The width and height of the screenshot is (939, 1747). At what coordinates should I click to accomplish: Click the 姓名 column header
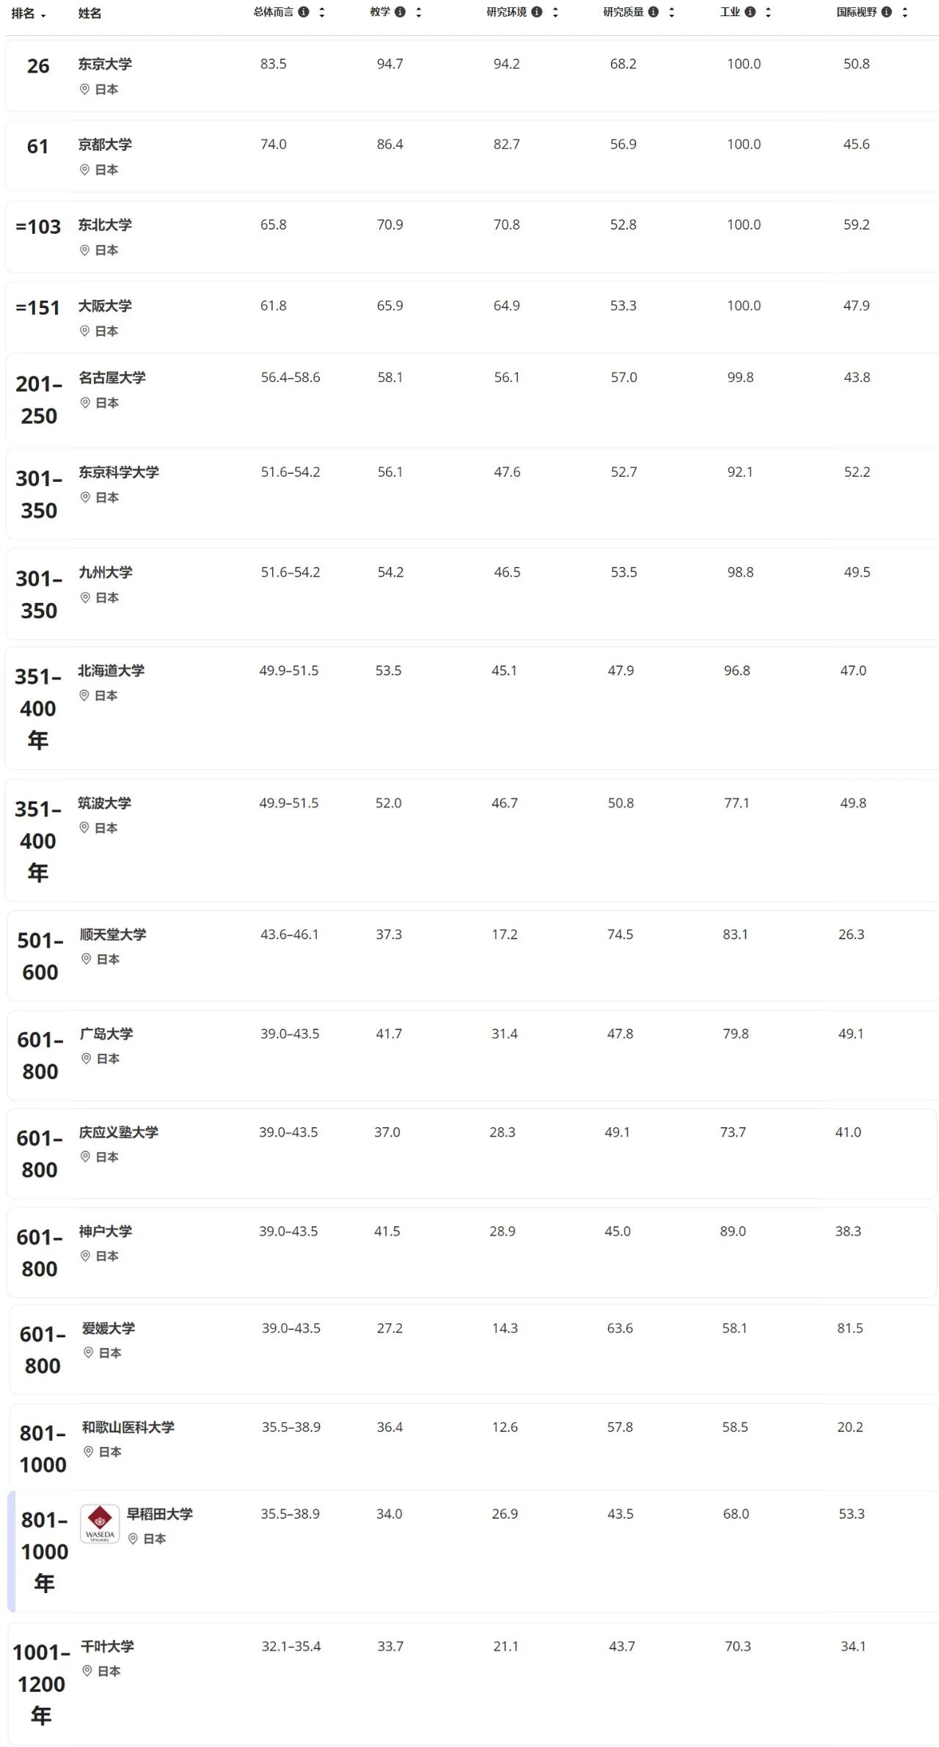[89, 13]
